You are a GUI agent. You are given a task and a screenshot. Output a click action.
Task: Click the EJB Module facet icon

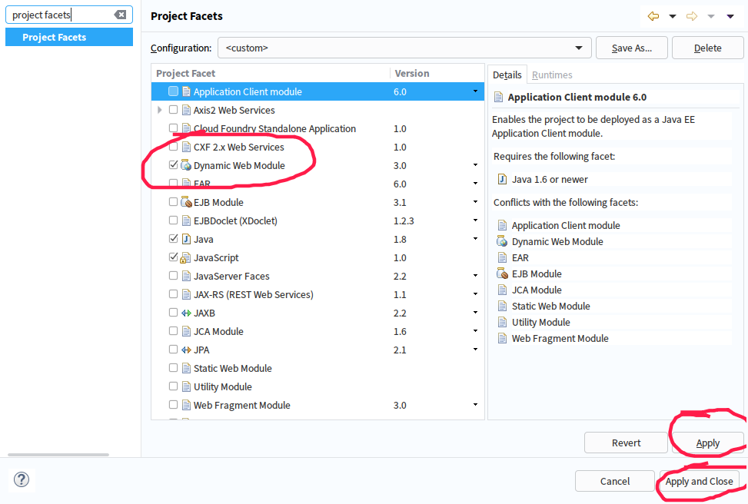[186, 202]
